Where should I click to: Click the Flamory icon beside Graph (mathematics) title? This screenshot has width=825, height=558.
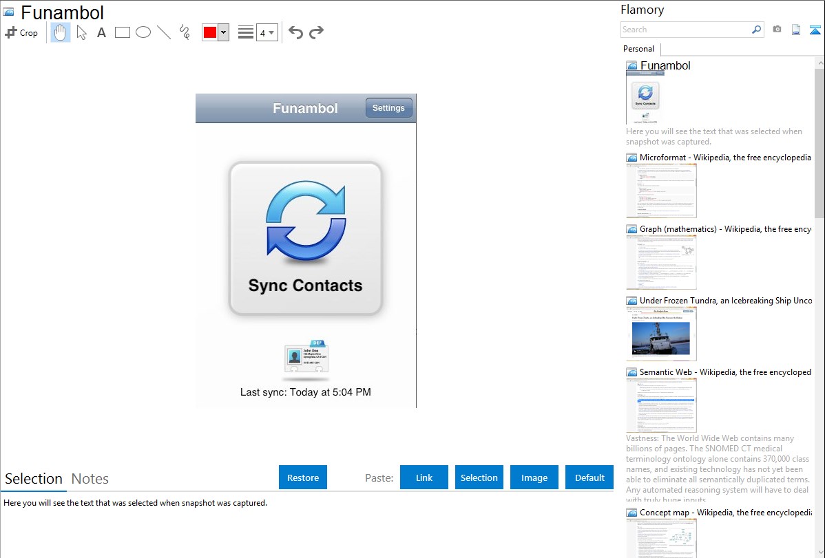pyautogui.click(x=631, y=229)
